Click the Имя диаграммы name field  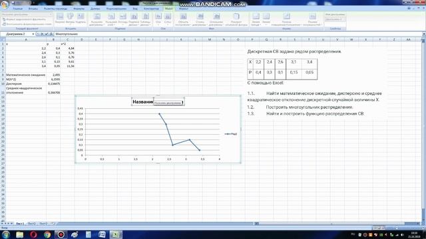pos(335,19)
